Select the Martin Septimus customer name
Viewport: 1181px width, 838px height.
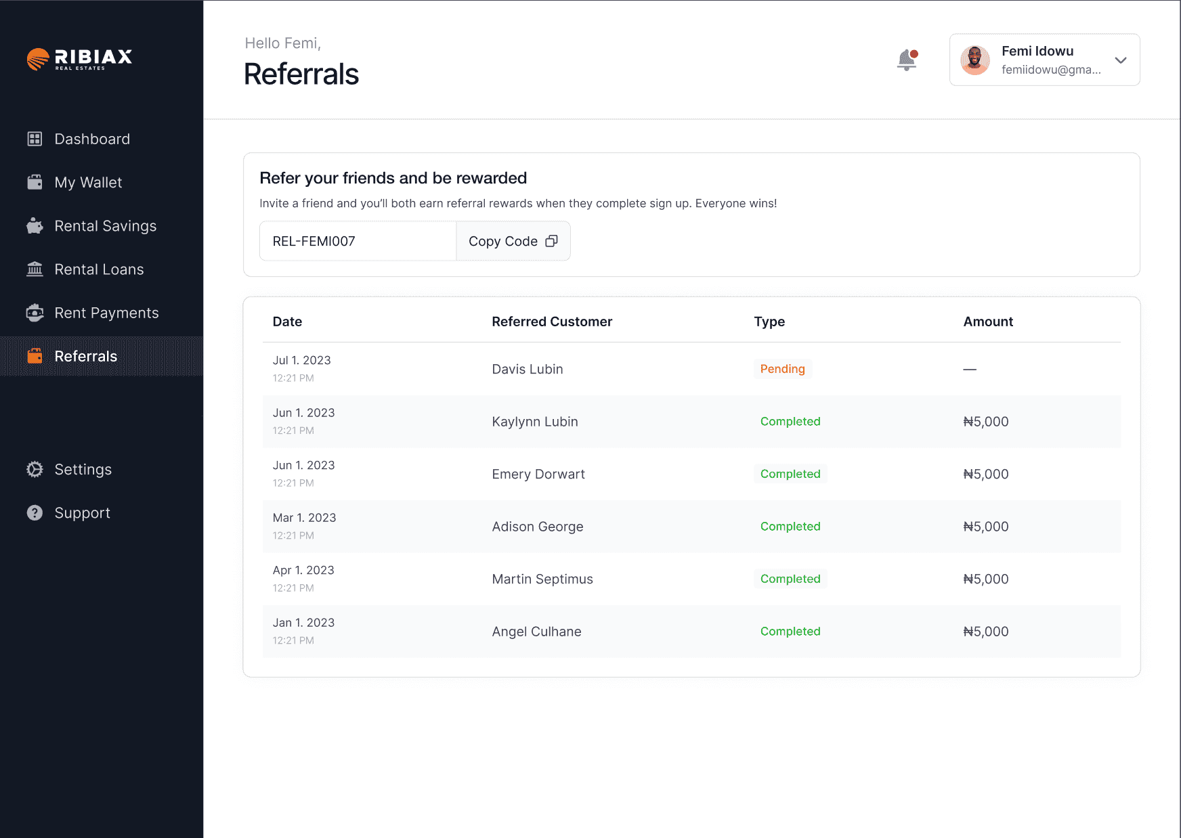542,579
